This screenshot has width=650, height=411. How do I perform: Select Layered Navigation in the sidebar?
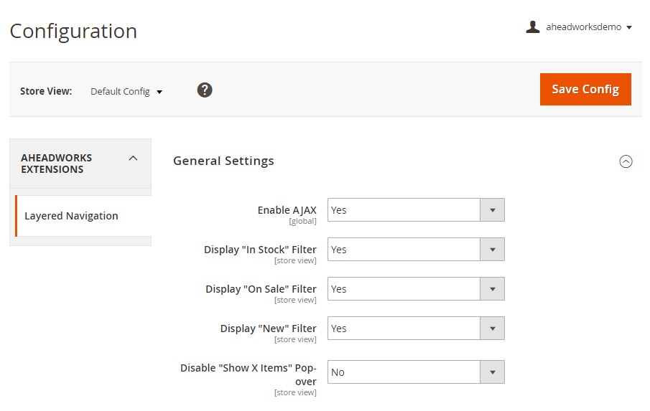[71, 216]
